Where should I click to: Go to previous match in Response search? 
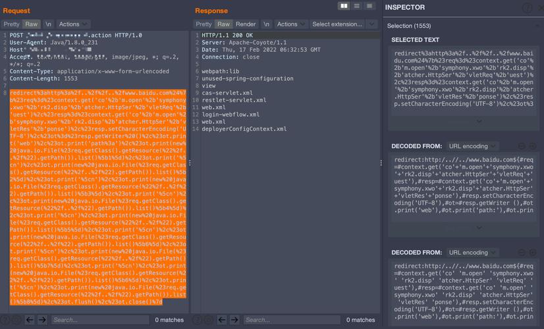[x=222, y=320]
